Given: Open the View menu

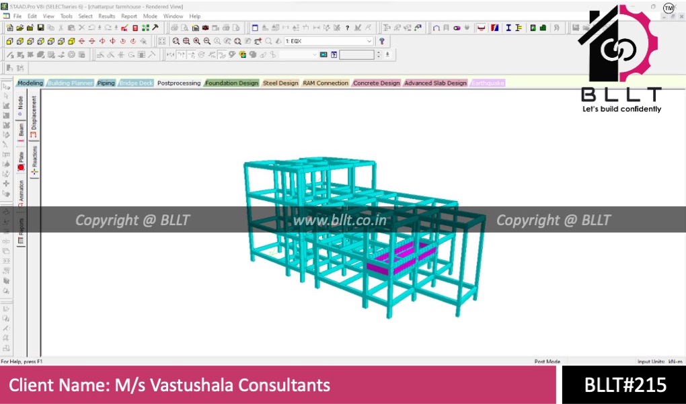Looking at the screenshot, I should coord(48,16).
